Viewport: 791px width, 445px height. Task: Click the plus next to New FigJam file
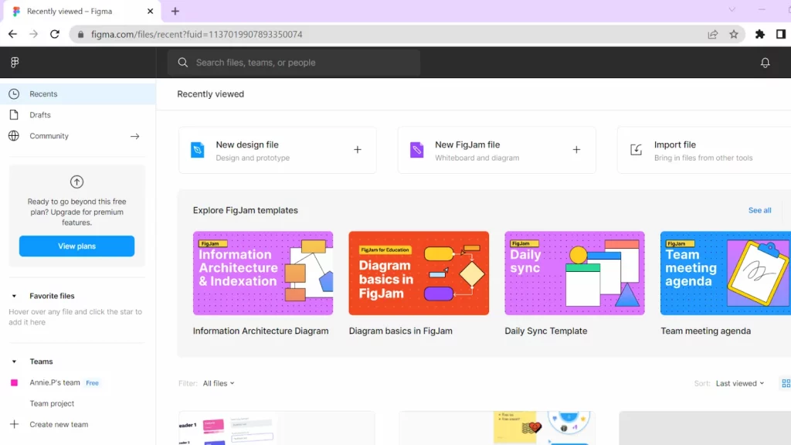pos(576,150)
